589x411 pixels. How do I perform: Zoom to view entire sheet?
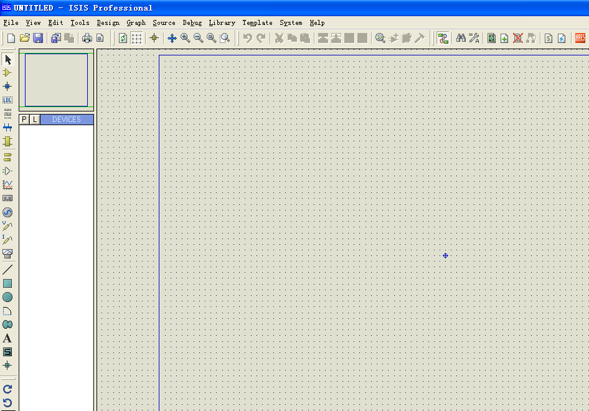pyautogui.click(x=212, y=38)
